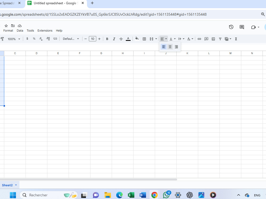Screen dimensions: 266x199
Task: Toggle bold formatting
Action: (x=107, y=39)
